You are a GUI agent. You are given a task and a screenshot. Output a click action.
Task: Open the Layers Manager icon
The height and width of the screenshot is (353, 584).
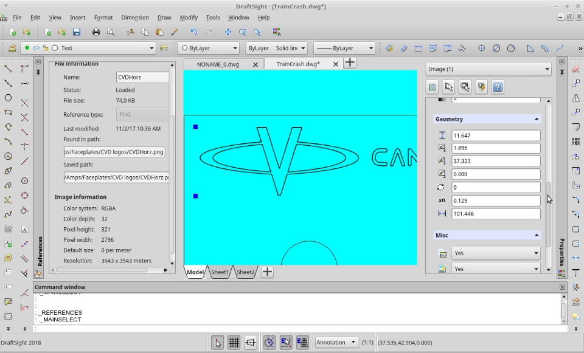point(12,48)
